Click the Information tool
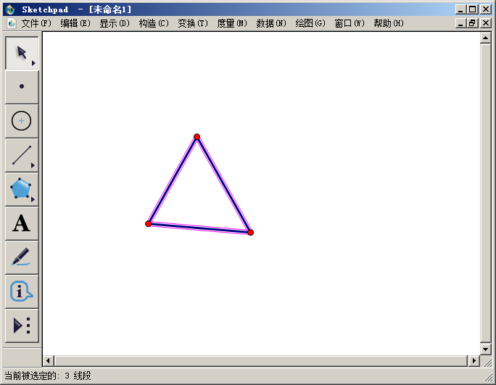 (22, 291)
